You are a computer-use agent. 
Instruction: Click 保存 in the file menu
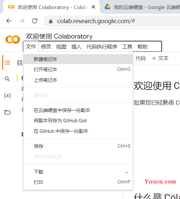click(78, 146)
